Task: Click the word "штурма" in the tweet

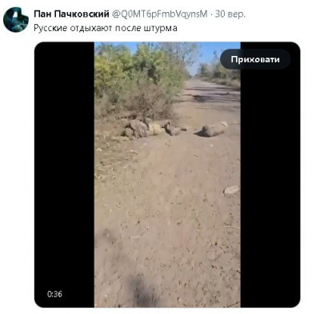Action: (164, 28)
